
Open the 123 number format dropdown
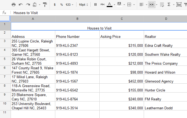(x=69, y=5)
